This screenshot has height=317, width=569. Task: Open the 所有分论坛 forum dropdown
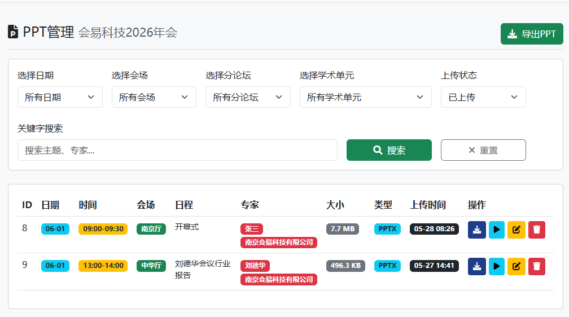click(x=248, y=97)
